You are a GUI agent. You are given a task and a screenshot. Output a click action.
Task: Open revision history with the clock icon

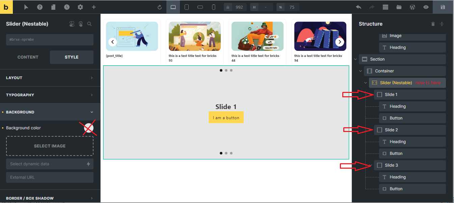tap(67, 7)
